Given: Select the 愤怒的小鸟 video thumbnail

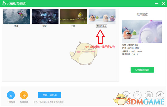Looking at the screenshot, I should pos(102,16).
